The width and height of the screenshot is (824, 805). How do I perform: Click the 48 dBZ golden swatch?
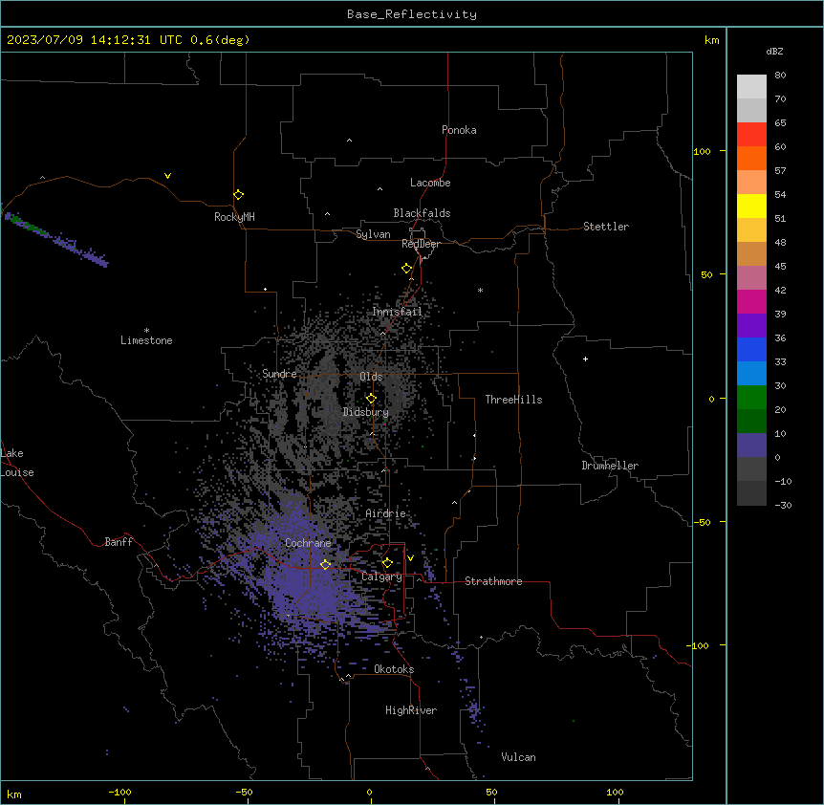point(751,229)
